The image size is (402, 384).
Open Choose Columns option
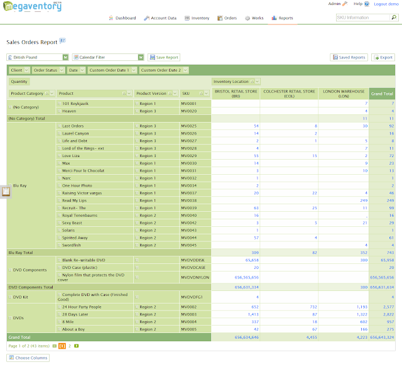(28, 358)
